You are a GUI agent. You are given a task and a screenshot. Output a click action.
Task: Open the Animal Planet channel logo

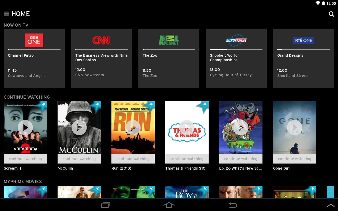point(169,40)
